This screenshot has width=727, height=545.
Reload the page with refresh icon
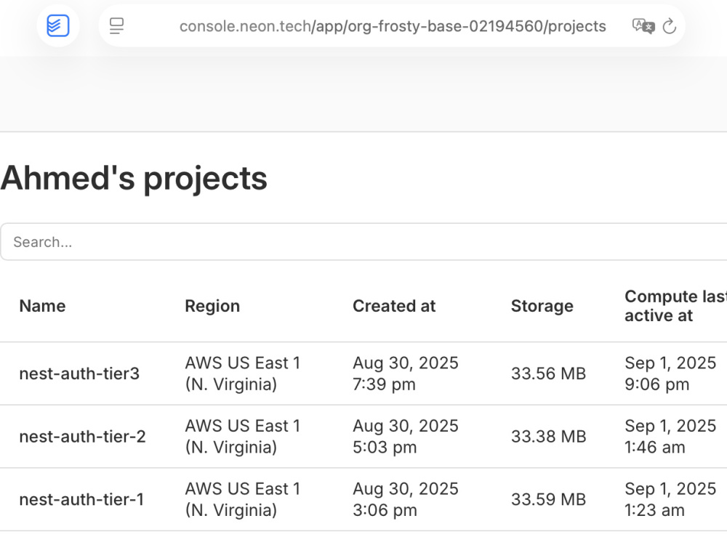point(669,26)
